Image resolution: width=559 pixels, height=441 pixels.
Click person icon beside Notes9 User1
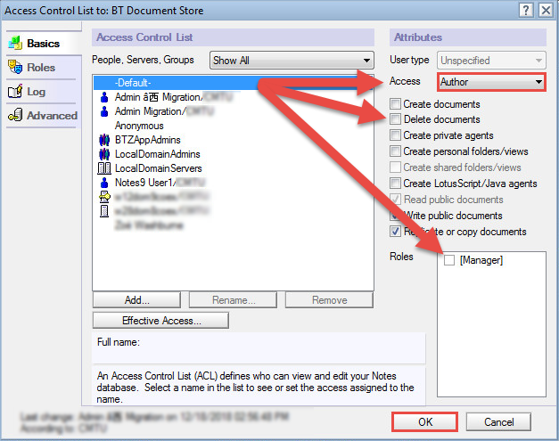pyautogui.click(x=104, y=183)
